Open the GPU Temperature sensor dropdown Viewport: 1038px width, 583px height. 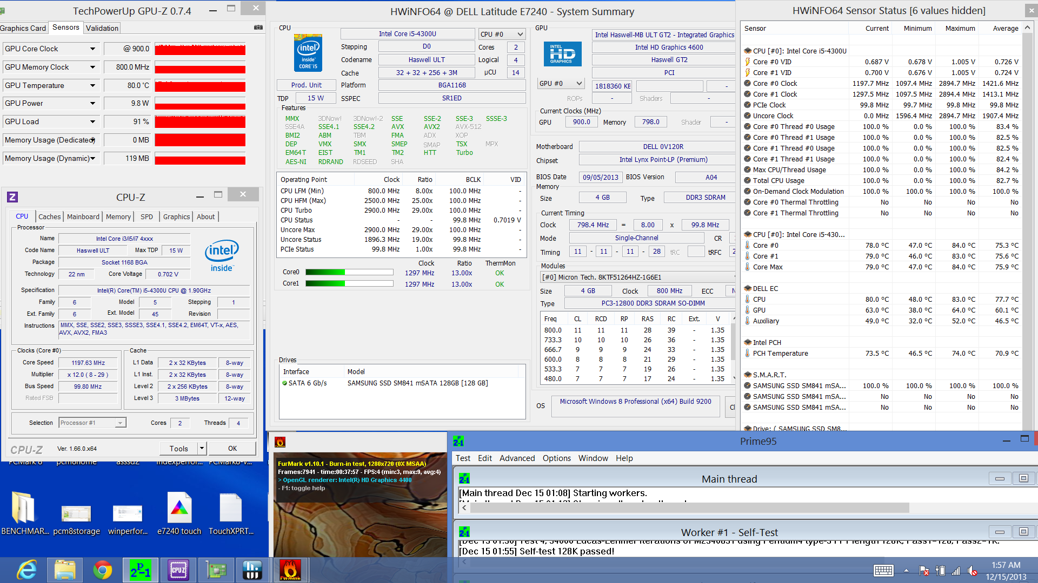click(x=92, y=85)
